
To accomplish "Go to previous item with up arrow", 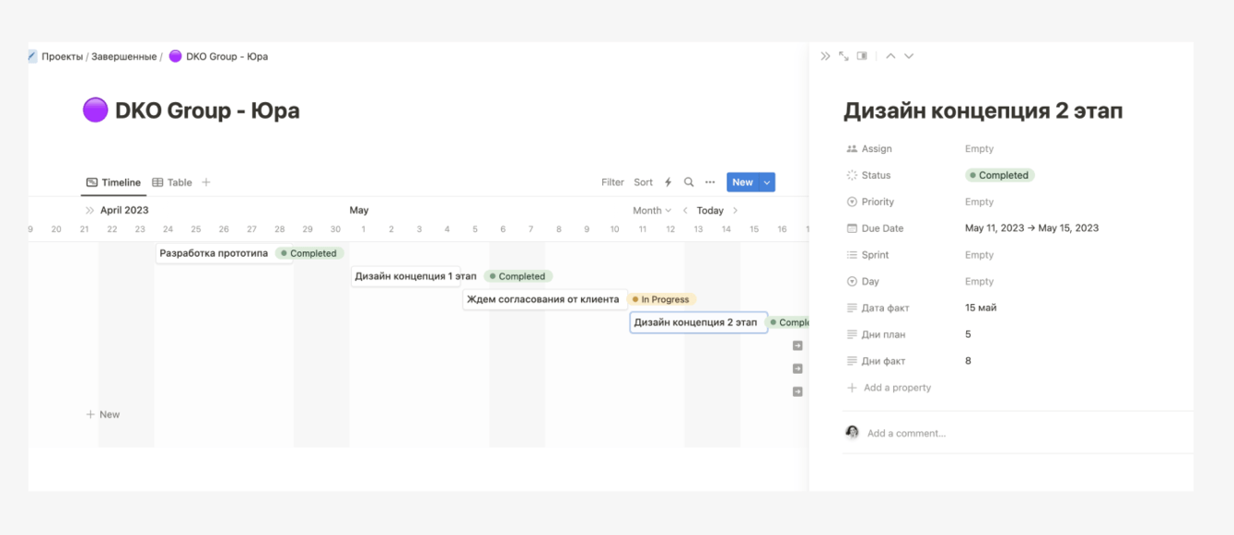I will (891, 56).
